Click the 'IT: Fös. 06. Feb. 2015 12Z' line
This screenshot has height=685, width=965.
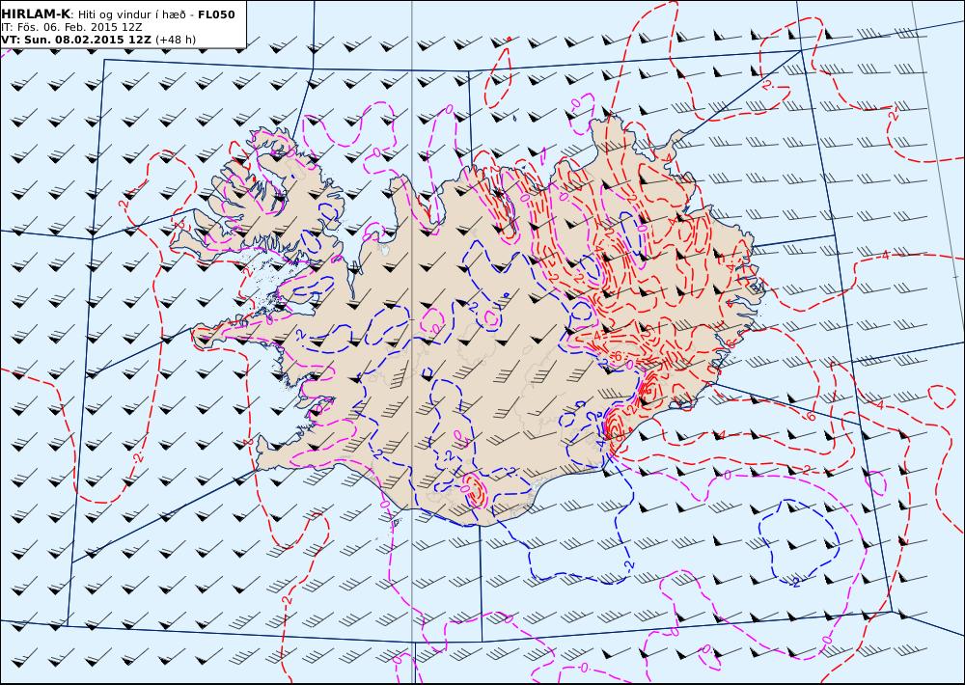(72, 28)
